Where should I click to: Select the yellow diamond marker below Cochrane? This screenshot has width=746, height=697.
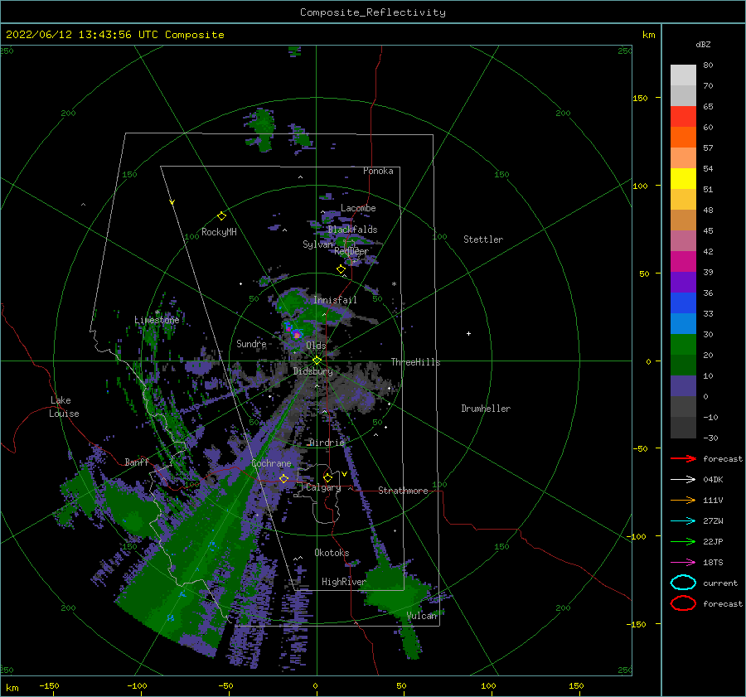point(284,478)
